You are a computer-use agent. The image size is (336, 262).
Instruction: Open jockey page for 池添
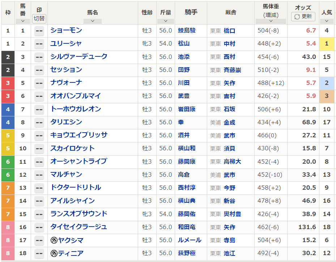point(184,57)
